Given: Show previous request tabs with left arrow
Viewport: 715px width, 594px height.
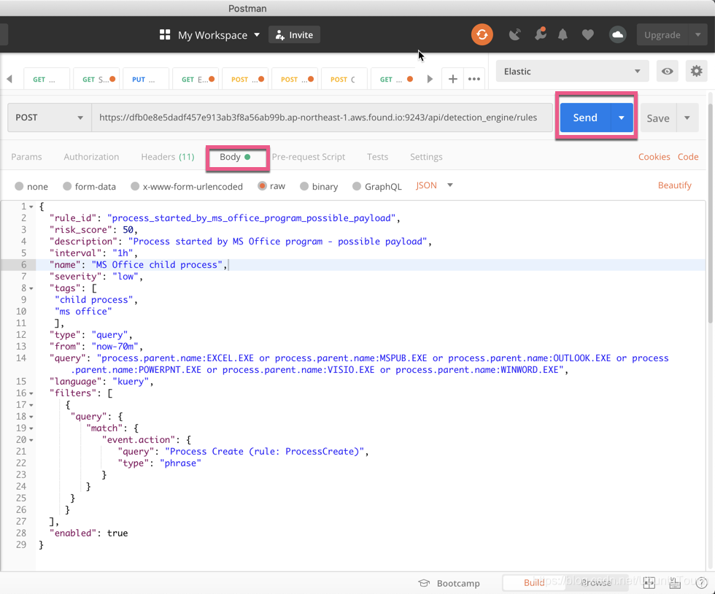Looking at the screenshot, I should (9, 79).
